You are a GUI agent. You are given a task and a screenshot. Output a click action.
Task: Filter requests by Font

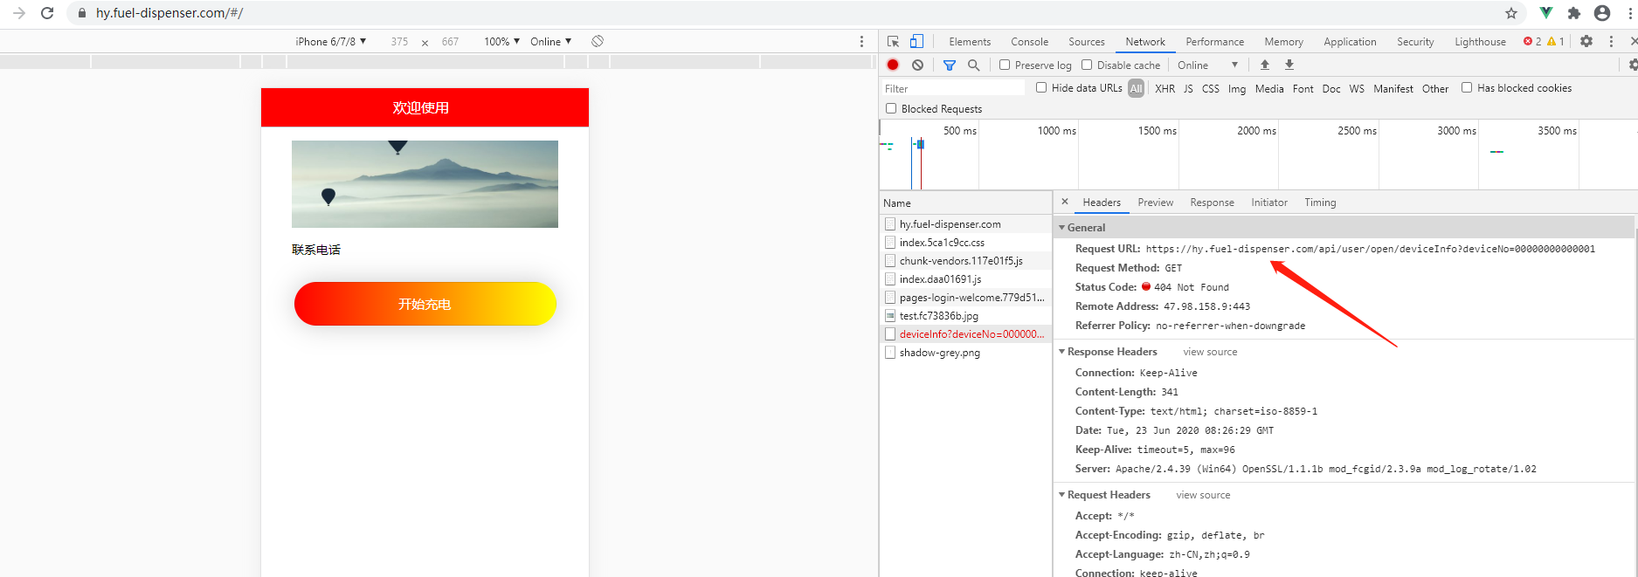1303,88
